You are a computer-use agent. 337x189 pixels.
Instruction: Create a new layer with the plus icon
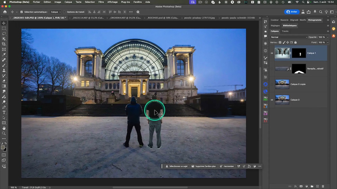pos(317,186)
